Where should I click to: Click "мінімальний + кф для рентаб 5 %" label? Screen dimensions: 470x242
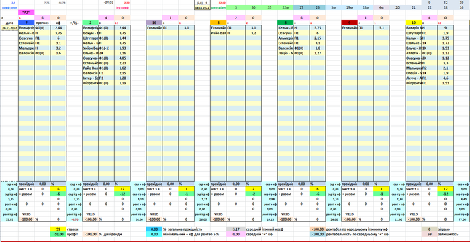[193, 234]
